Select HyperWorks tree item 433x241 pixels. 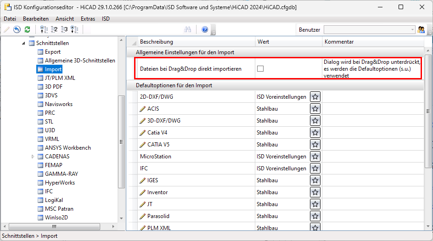pos(60,183)
